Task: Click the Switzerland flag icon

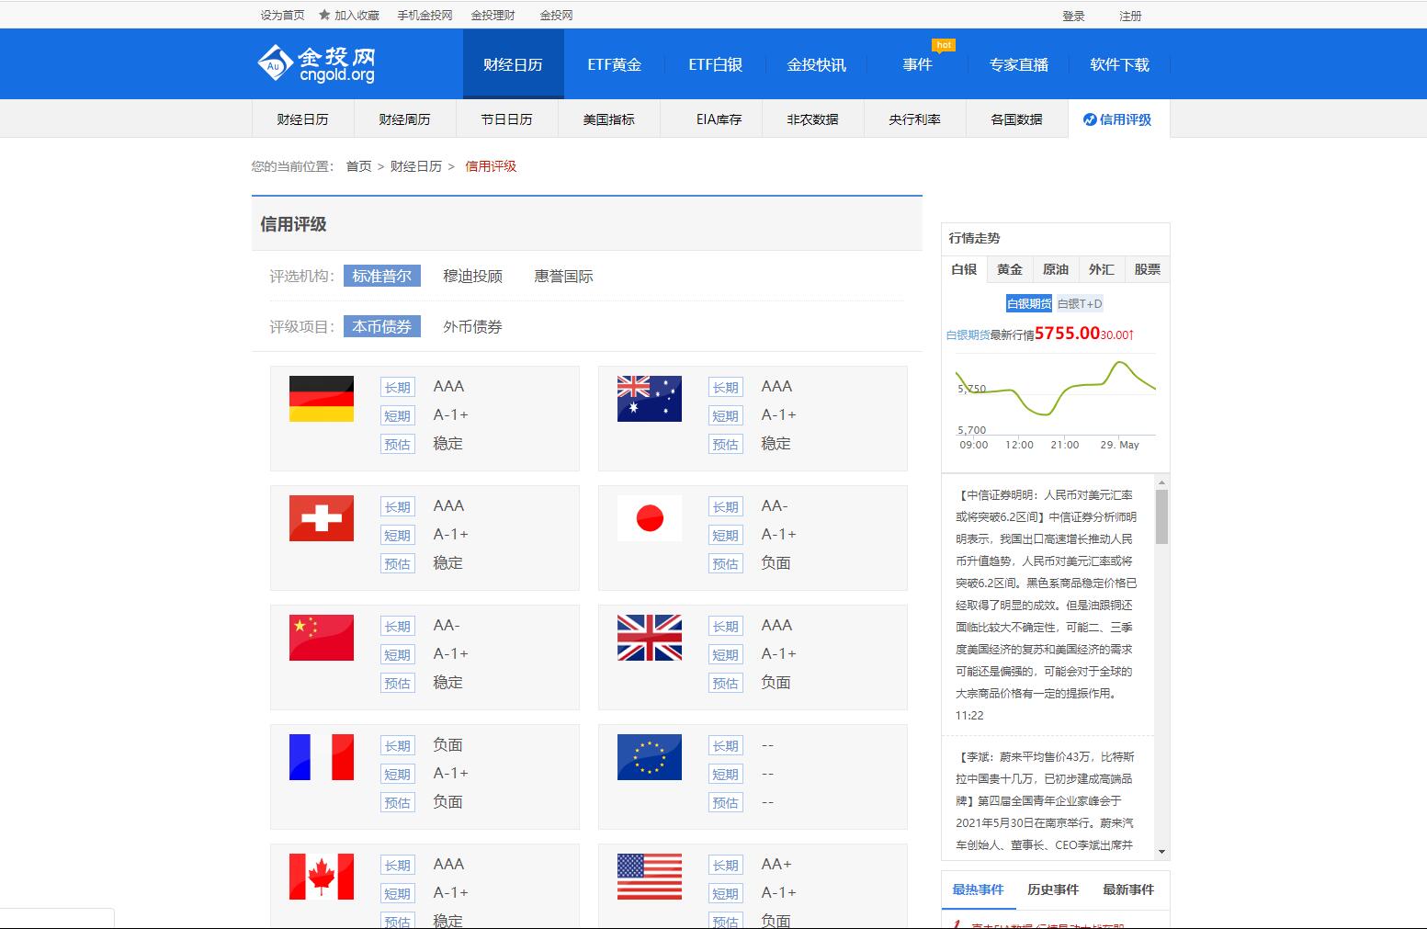Action: 321,517
